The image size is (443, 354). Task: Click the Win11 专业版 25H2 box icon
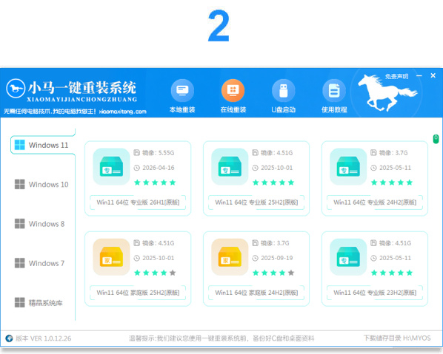230,166
